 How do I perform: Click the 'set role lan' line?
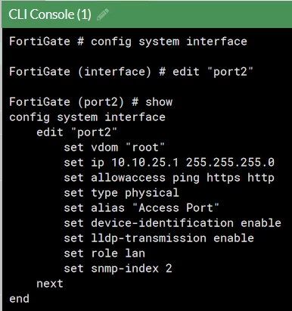click(104, 253)
